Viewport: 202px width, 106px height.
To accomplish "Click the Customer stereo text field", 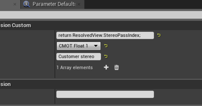I will pyautogui.click(x=79, y=57).
